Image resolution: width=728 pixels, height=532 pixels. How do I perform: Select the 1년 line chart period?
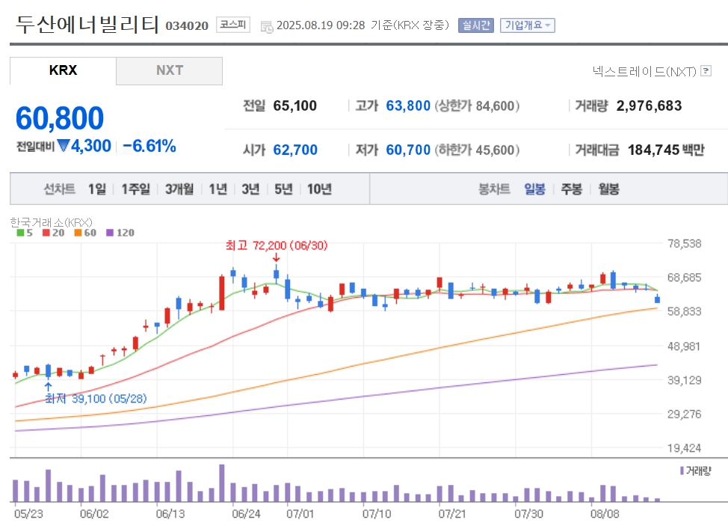[218, 189]
